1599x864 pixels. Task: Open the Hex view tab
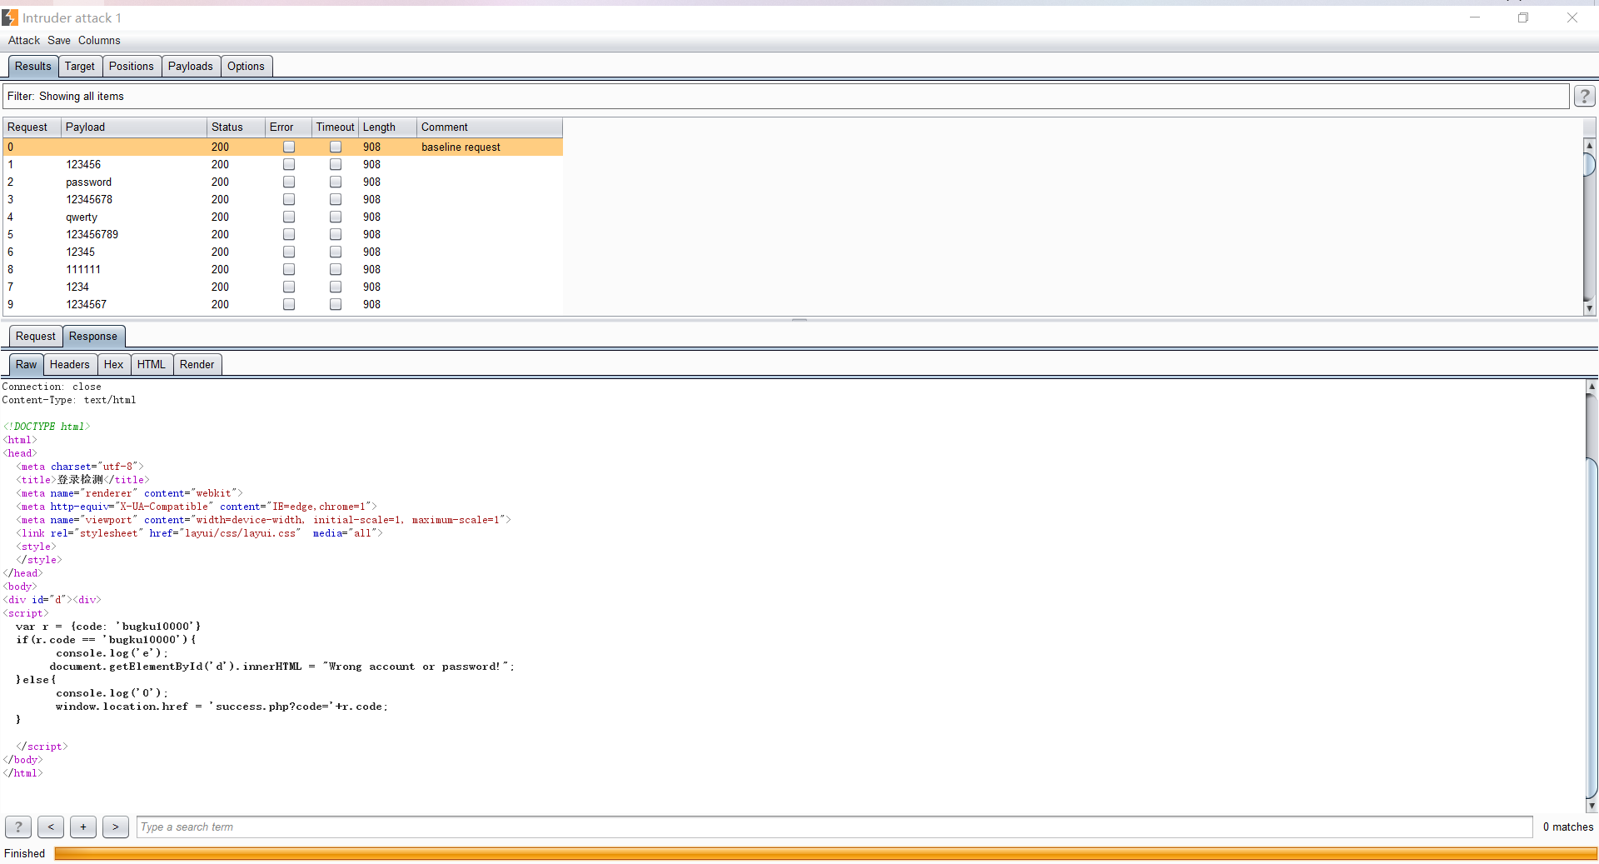click(x=114, y=364)
